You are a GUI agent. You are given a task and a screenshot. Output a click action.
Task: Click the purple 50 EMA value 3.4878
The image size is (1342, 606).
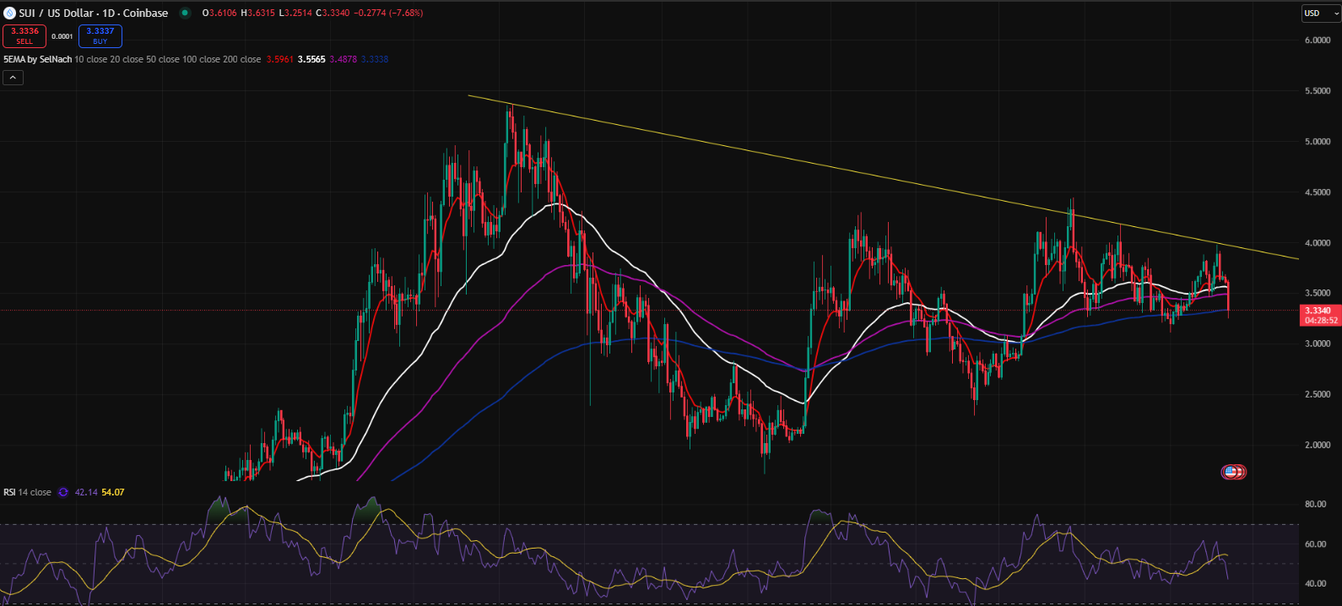343,60
